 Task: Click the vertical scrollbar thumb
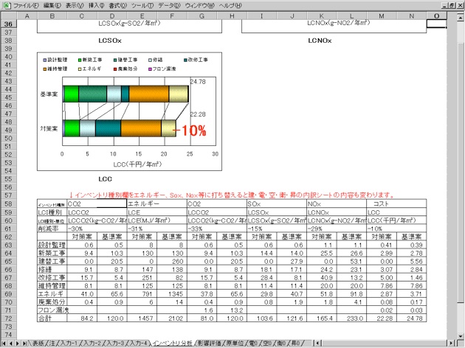tap(461, 173)
